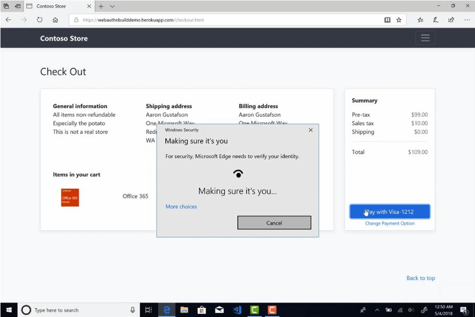The width and height of the screenshot is (475, 317).
Task: Click Change Payment Option link
Action: 390,223
